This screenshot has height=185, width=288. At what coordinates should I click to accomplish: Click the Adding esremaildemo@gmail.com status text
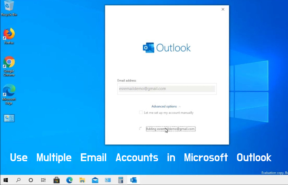pos(171,129)
